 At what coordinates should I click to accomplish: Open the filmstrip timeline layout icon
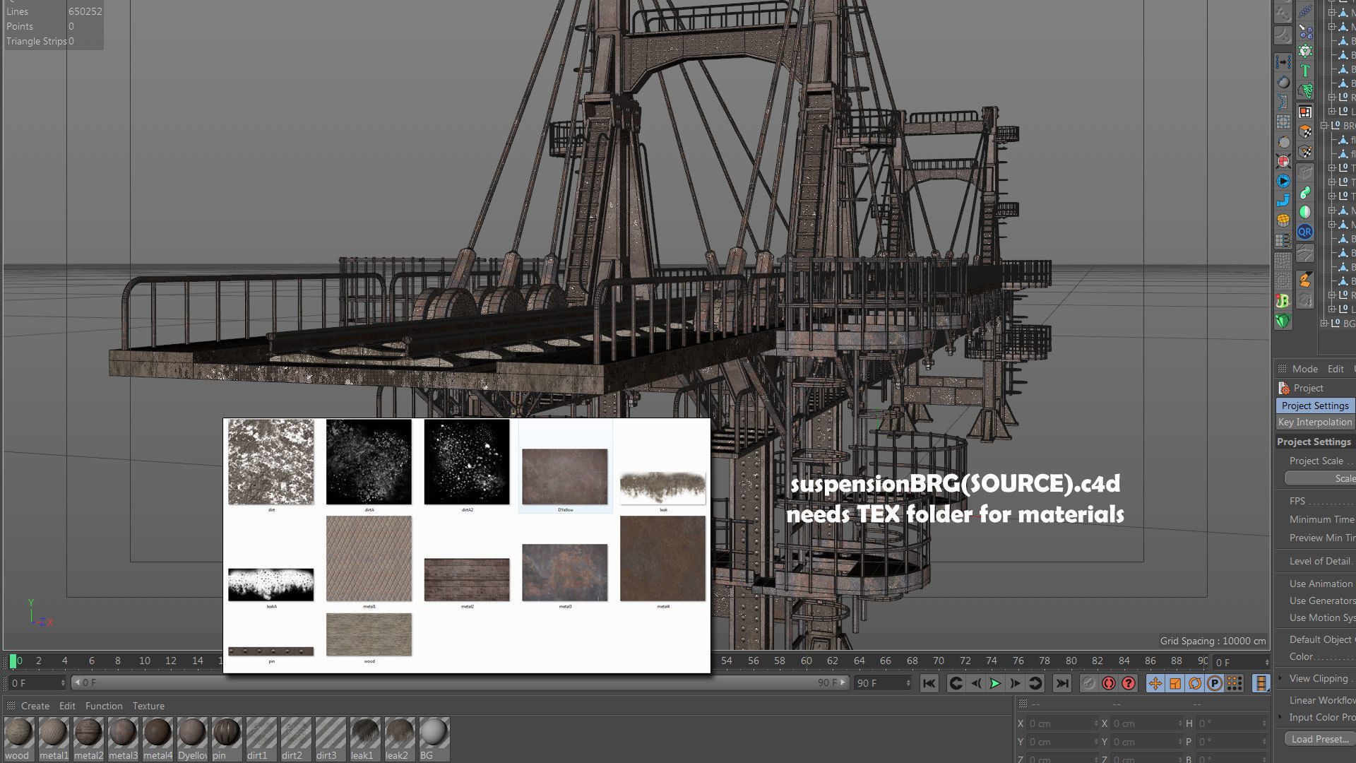(x=1261, y=683)
